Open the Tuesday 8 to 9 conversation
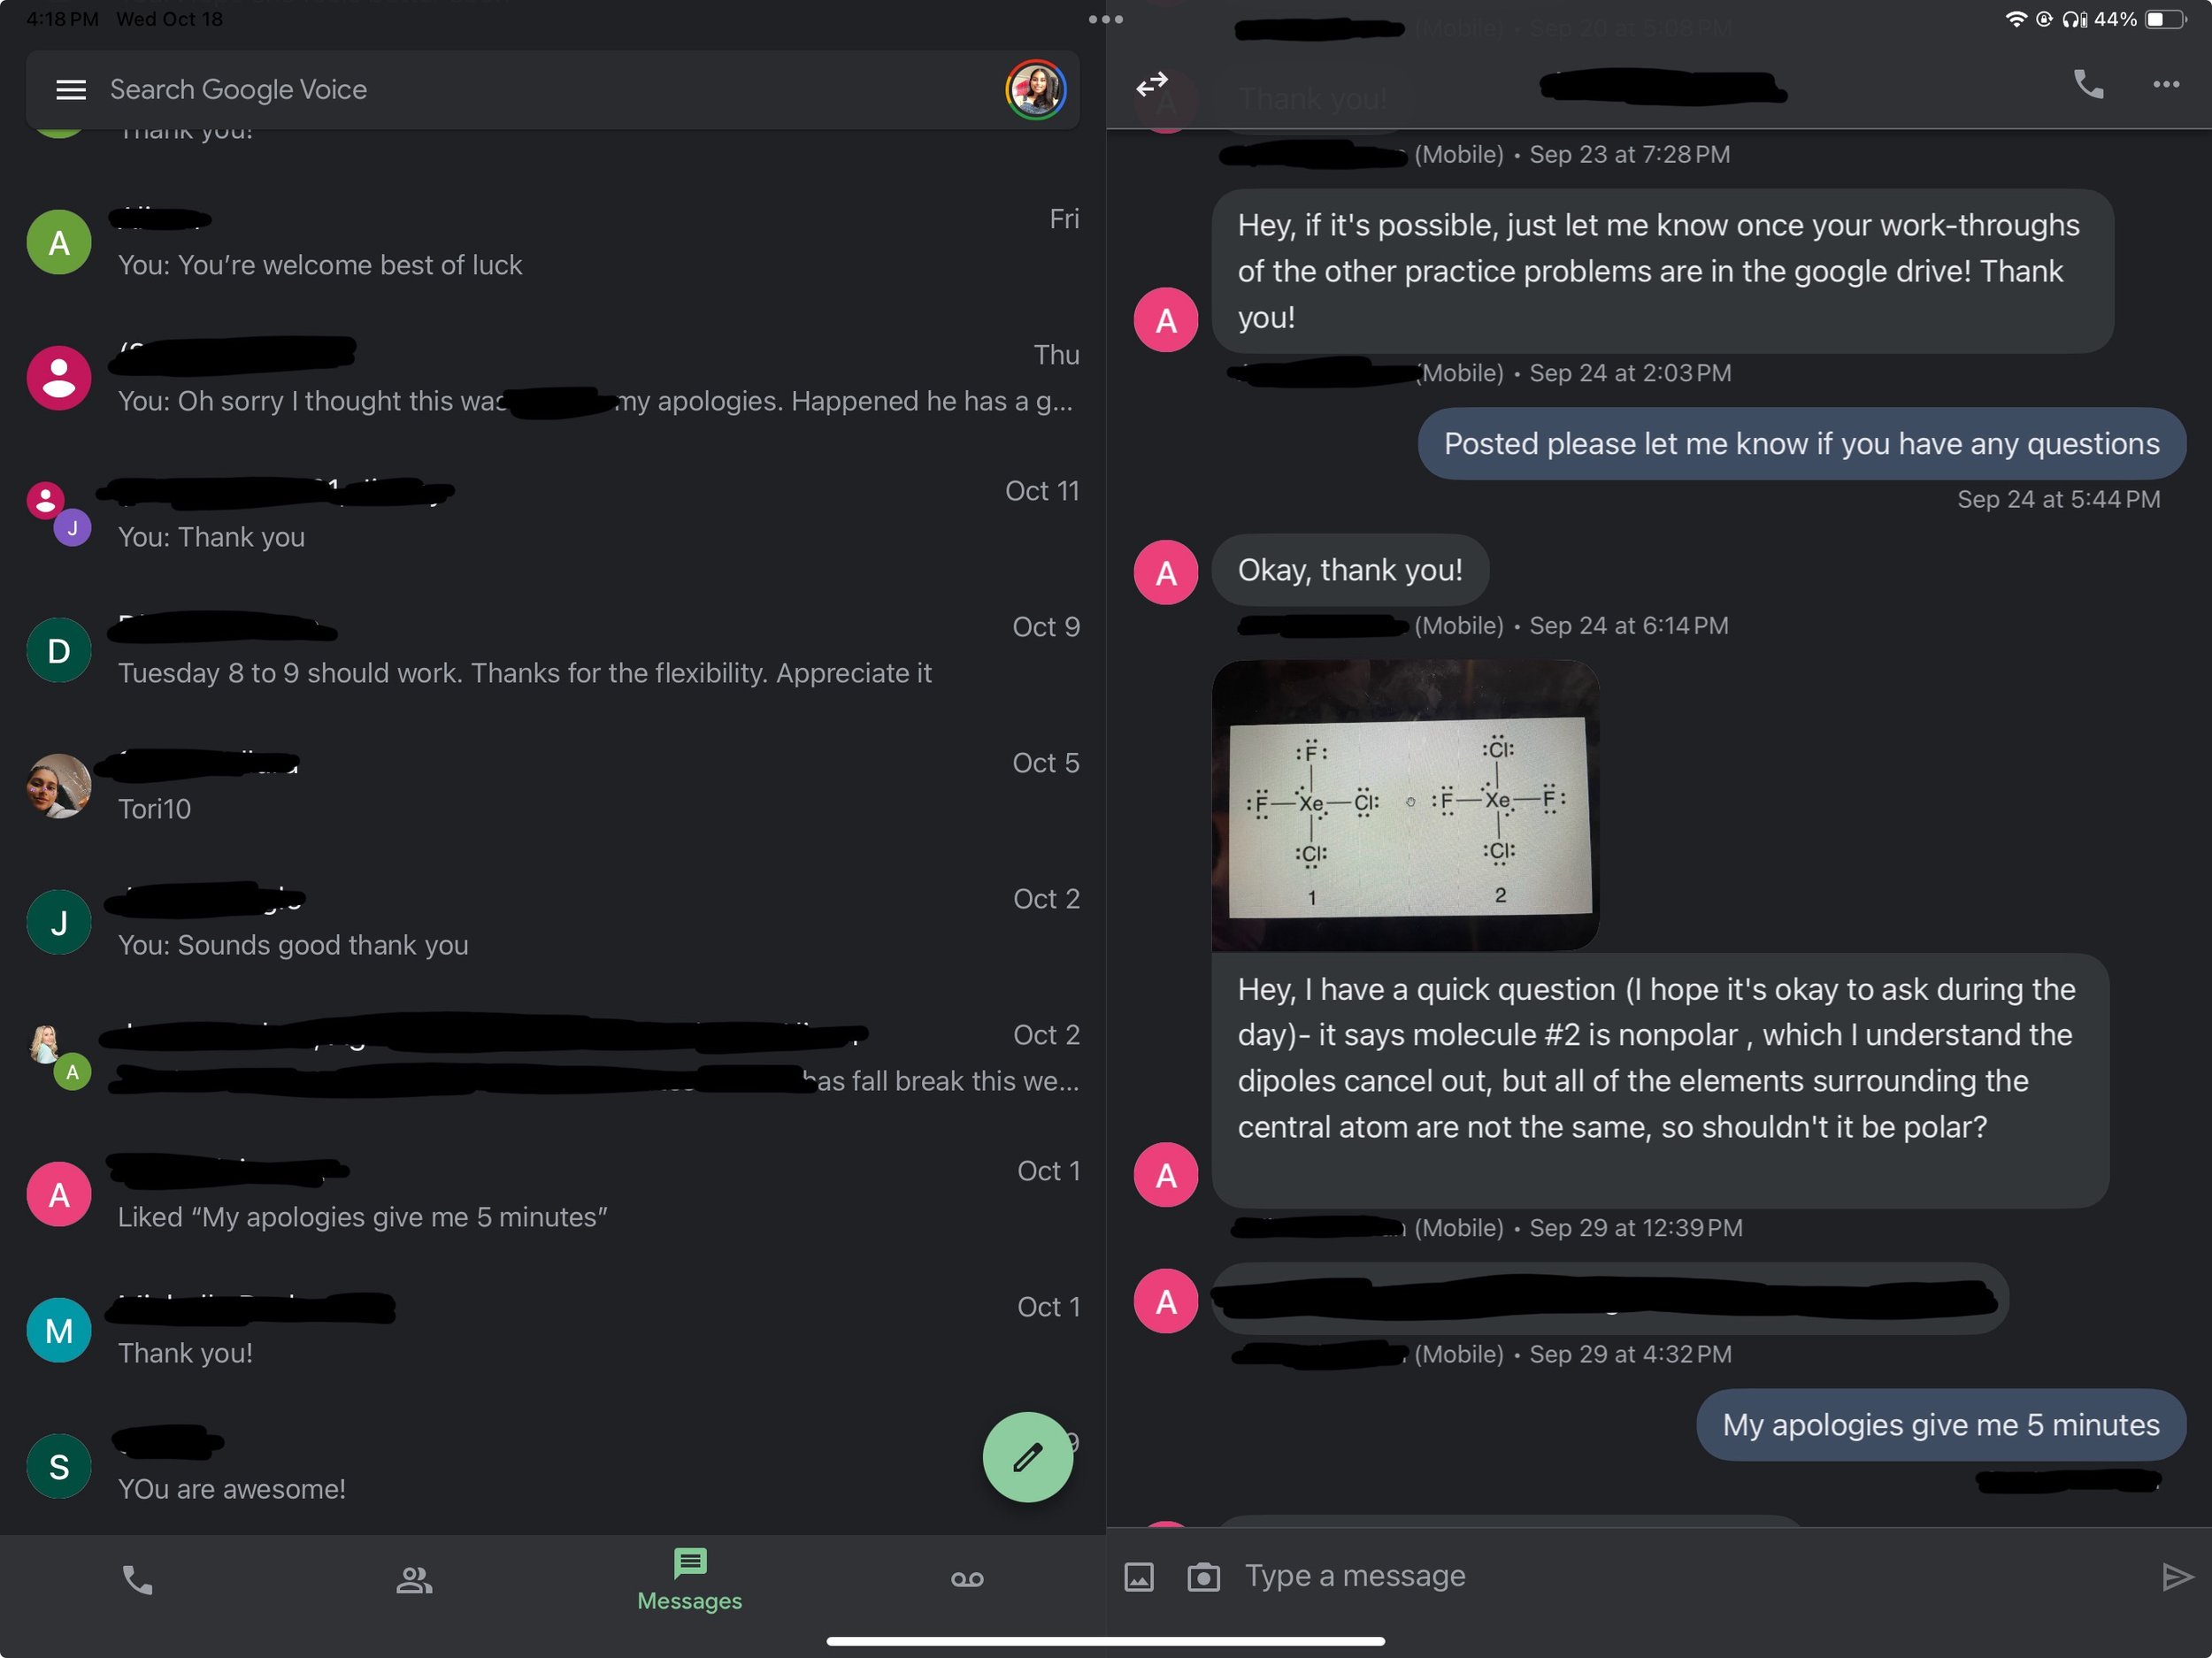 point(552,650)
